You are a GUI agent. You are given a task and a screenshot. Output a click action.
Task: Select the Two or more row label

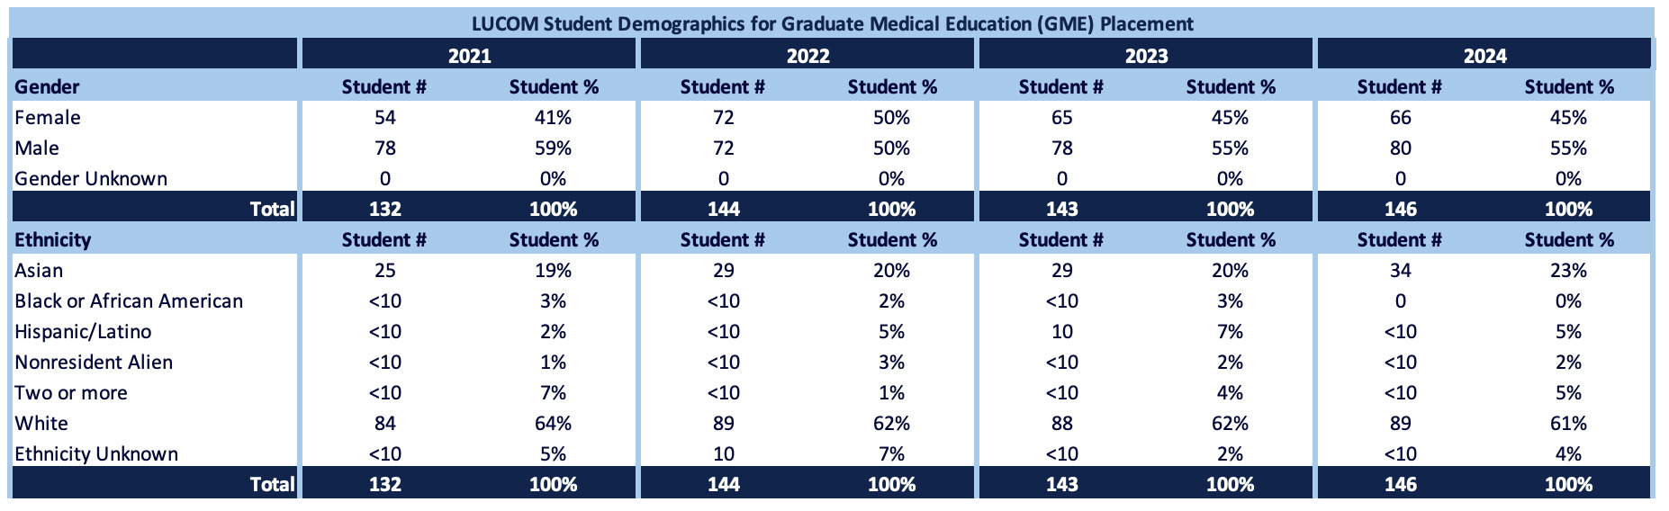[x=71, y=393]
